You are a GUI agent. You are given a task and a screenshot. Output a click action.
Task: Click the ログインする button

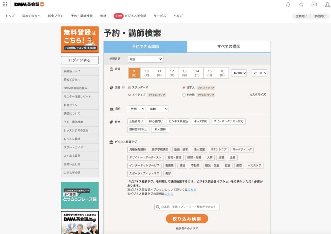(x=80, y=60)
